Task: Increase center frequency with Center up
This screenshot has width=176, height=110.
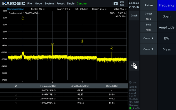Action: click(x=148, y=38)
